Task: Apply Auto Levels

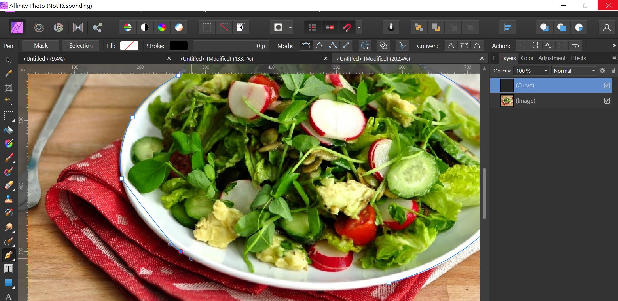Action: pos(128,28)
